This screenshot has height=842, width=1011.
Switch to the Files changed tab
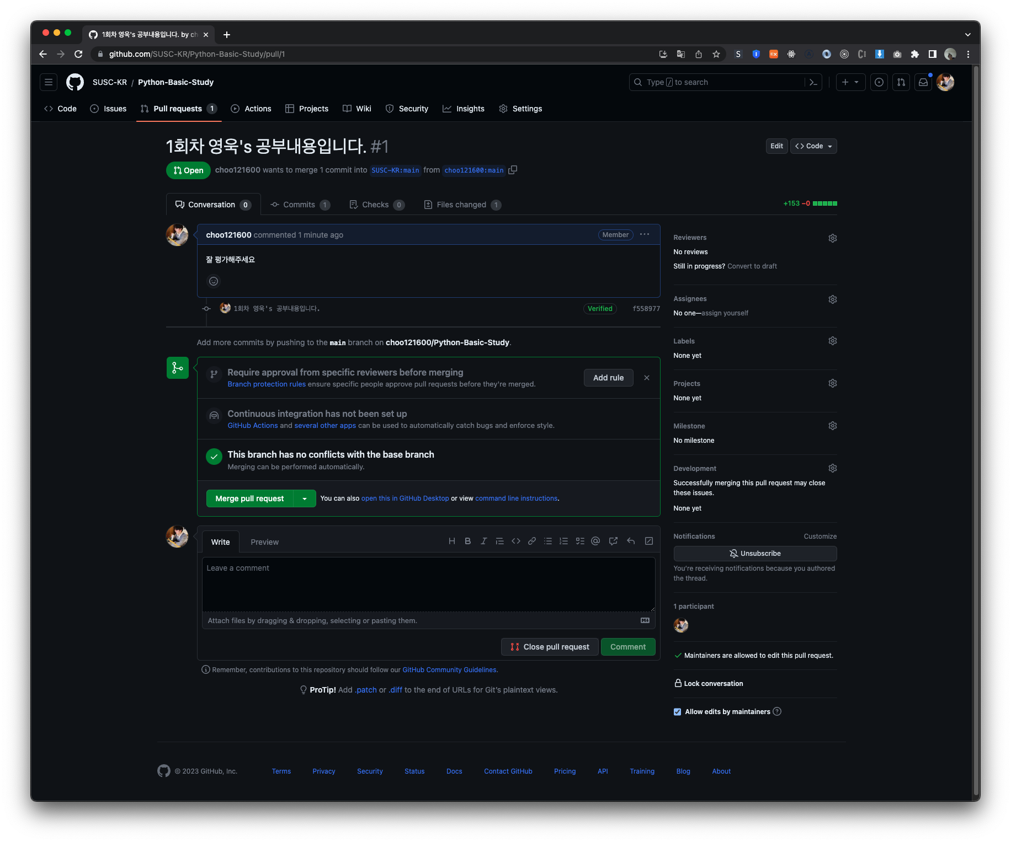point(461,204)
